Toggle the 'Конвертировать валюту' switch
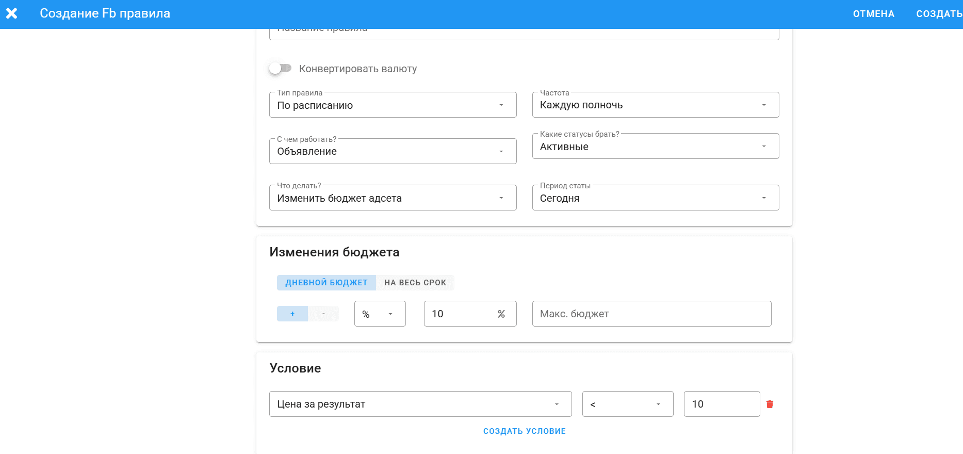Screen dimensions: 963x454 click(x=280, y=68)
